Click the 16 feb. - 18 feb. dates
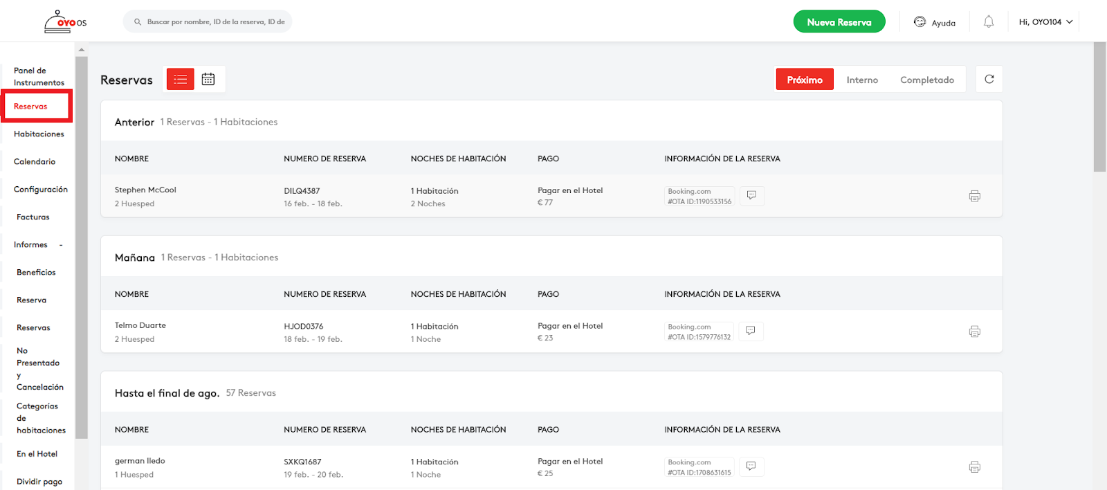The image size is (1107, 490). pyautogui.click(x=313, y=204)
